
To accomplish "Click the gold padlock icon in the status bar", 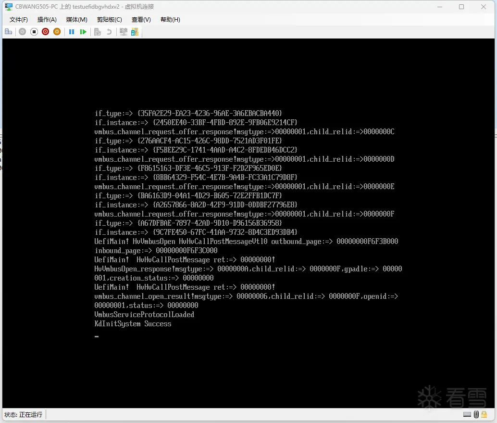I will click(x=484, y=414).
